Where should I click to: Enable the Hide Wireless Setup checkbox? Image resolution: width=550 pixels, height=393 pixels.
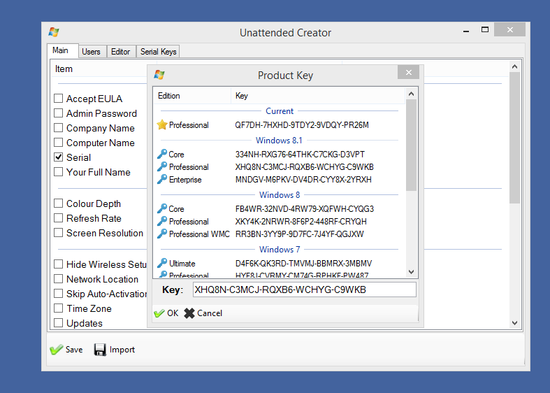[58, 264]
